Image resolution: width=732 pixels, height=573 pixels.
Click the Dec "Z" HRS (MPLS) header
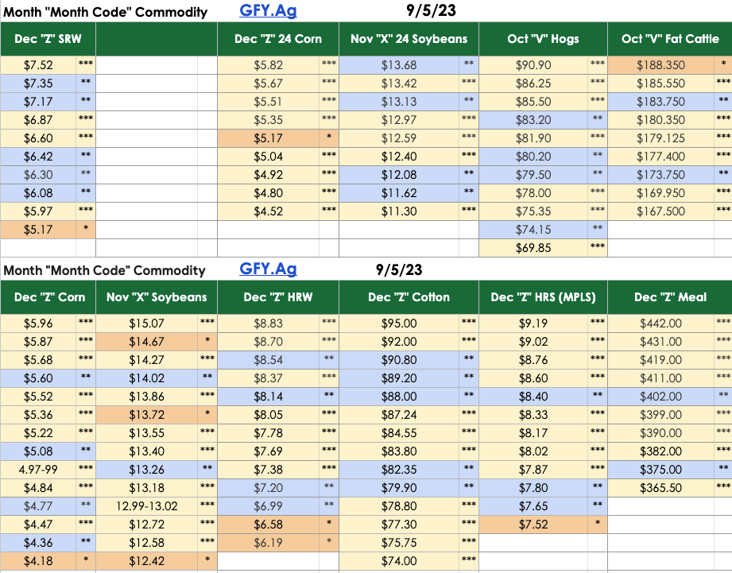[x=544, y=297]
